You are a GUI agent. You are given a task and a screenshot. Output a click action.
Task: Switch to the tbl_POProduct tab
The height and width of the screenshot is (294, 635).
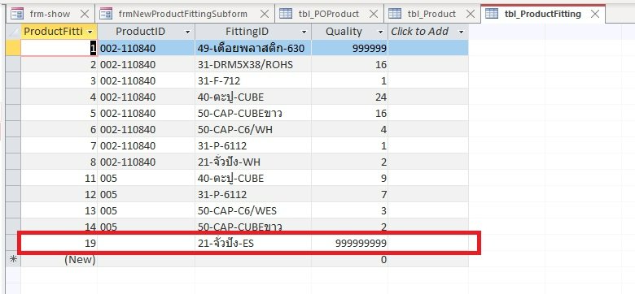329,14
